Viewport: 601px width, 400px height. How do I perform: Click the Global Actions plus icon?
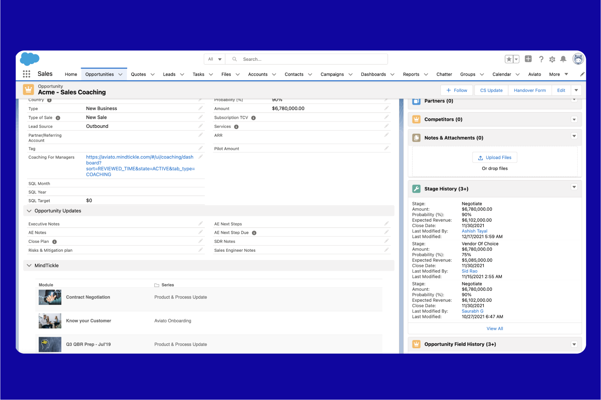(528, 59)
